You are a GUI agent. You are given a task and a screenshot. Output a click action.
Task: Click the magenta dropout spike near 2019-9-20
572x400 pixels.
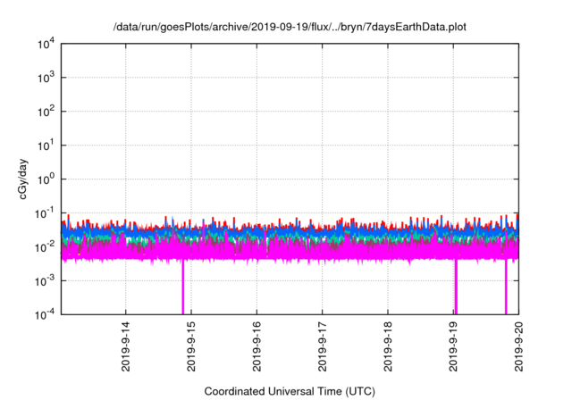click(x=506, y=287)
